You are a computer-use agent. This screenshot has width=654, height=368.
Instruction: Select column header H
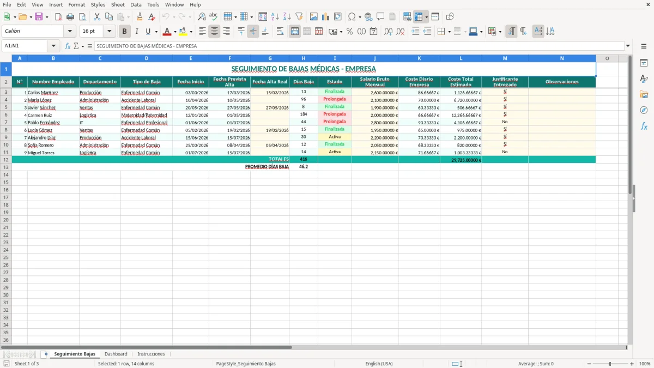[304, 58]
